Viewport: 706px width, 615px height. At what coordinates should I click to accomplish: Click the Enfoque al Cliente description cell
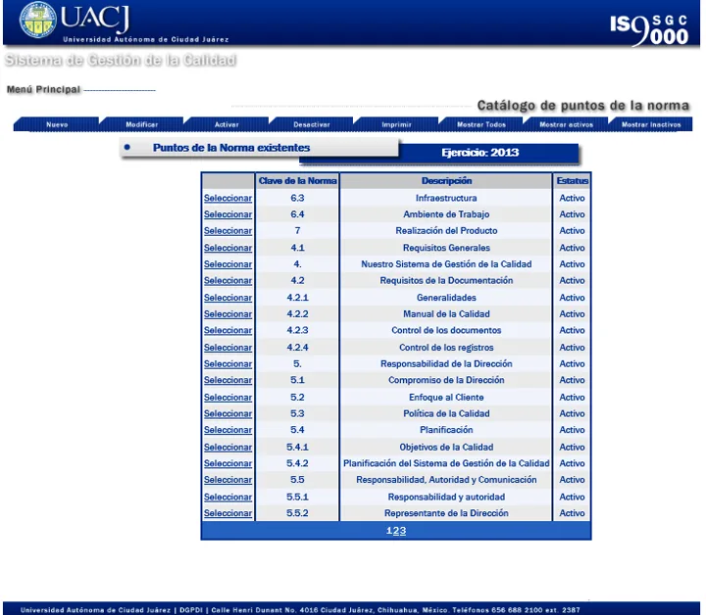pyautogui.click(x=446, y=398)
